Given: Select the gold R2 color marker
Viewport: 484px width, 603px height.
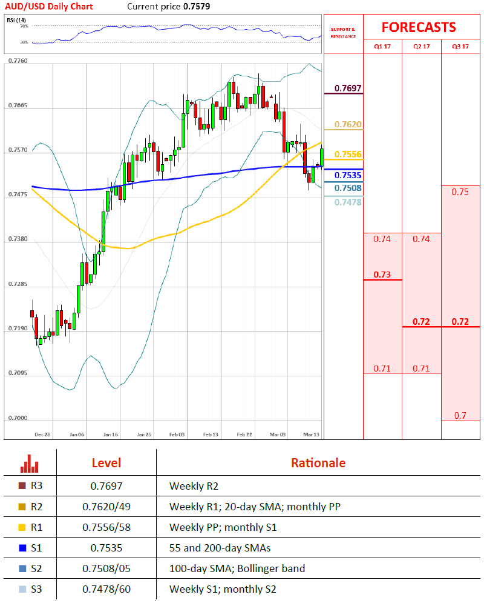Looking at the screenshot, I should point(23,506).
